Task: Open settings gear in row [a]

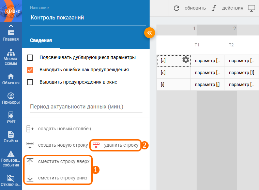Action: (x=186, y=60)
